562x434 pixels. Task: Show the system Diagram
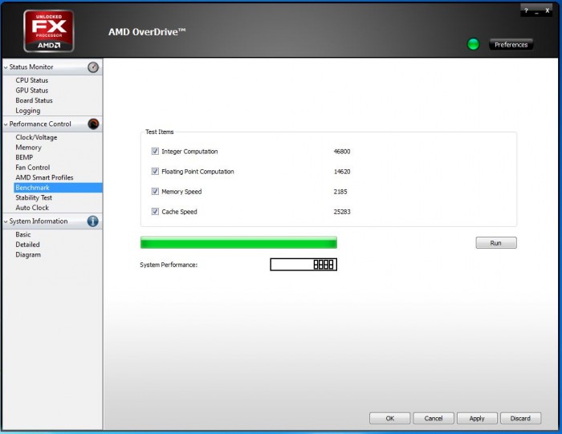(x=28, y=254)
